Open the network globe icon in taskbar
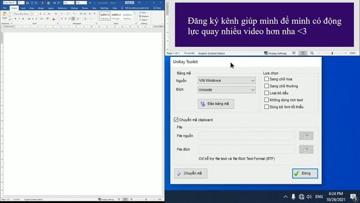 pos(301,197)
